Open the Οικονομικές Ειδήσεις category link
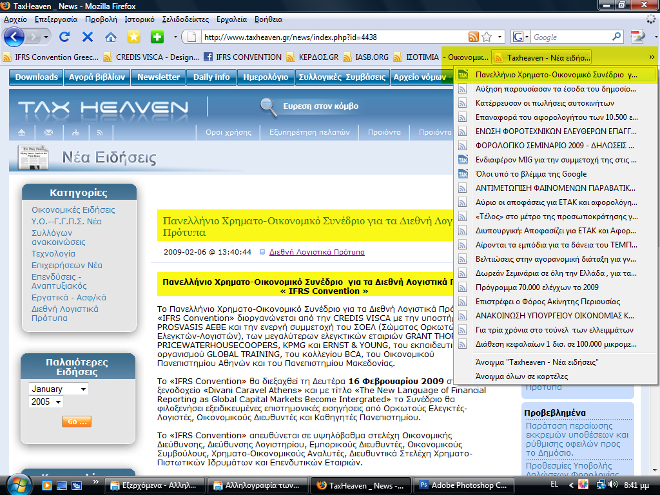Viewport: 660px width, 495px height. point(73,209)
